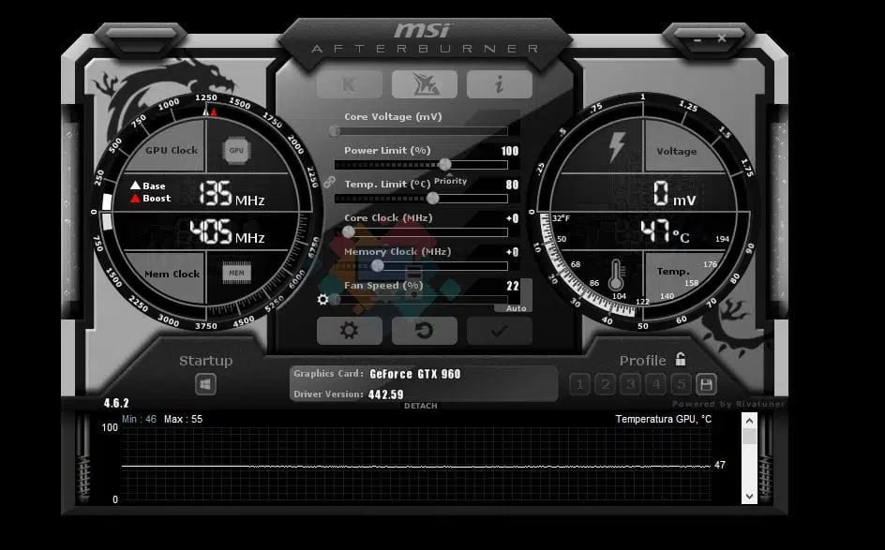885x550 pixels.
Task: Click the Core Clock +0 value
Action: tap(513, 218)
